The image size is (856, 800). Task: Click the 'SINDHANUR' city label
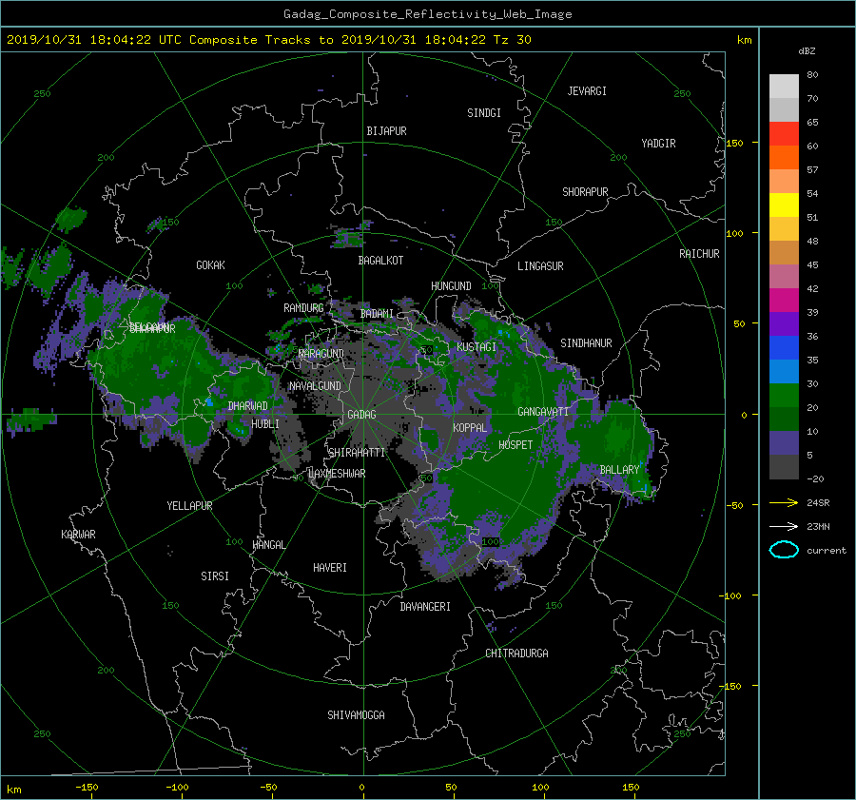[586, 343]
